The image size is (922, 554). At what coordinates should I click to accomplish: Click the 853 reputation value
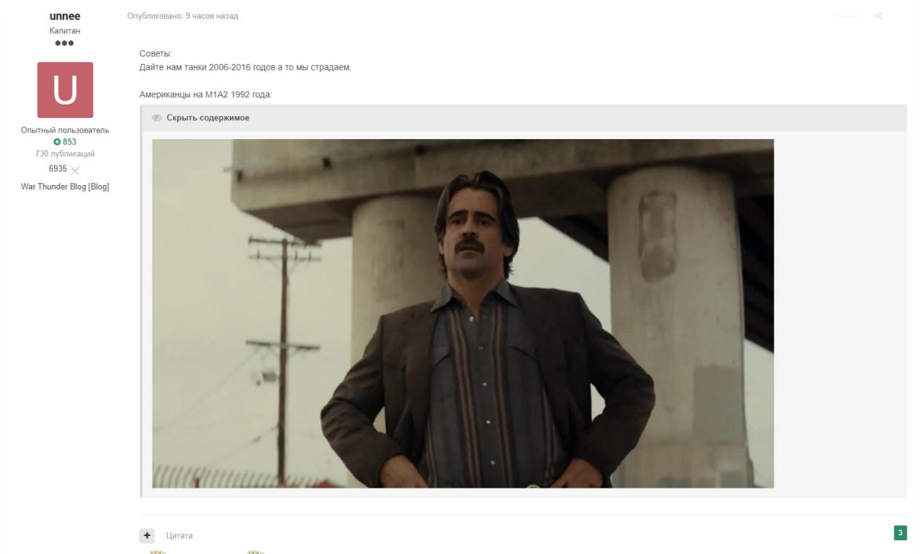69,142
